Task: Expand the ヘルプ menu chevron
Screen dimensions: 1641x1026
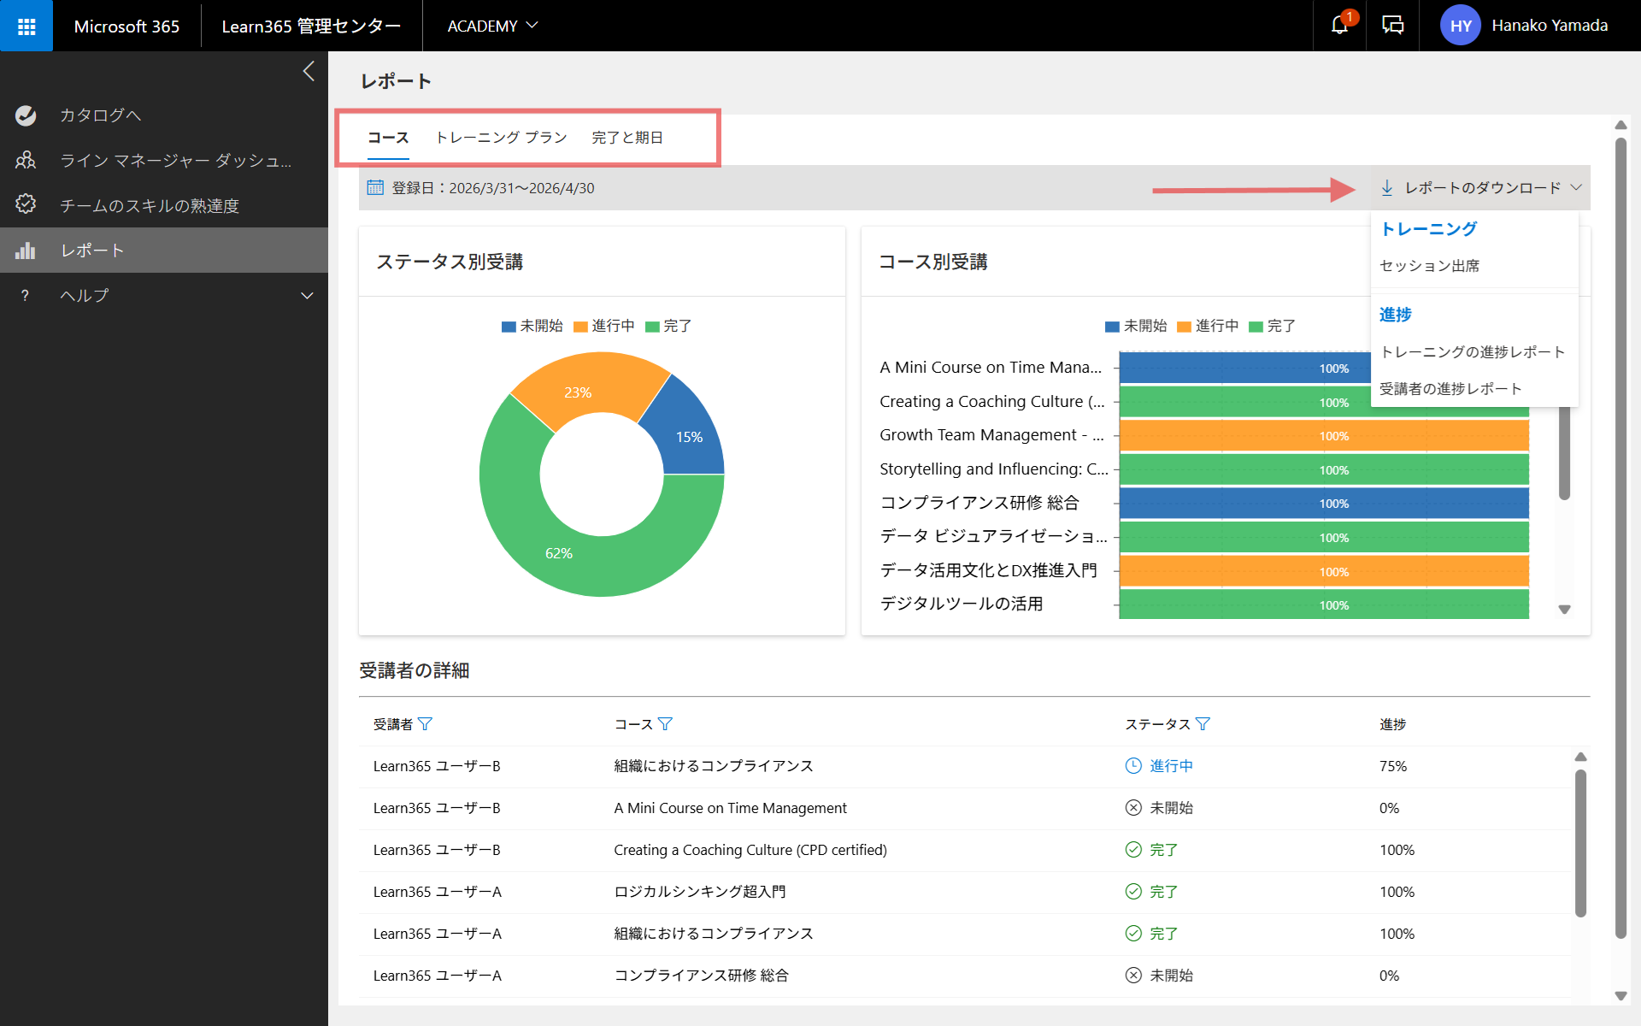Action: 307,296
